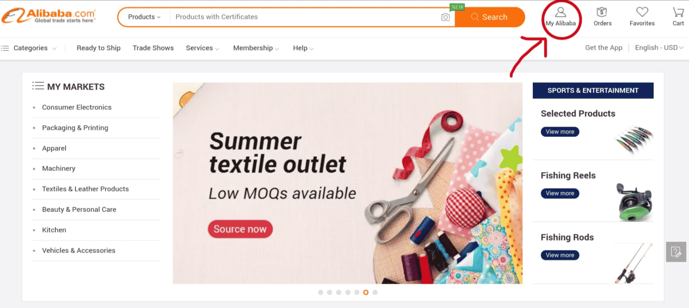
Task: Open Ready to Ship page
Action: click(98, 48)
